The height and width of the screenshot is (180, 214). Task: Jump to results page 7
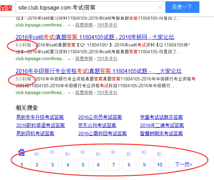pos(114,165)
